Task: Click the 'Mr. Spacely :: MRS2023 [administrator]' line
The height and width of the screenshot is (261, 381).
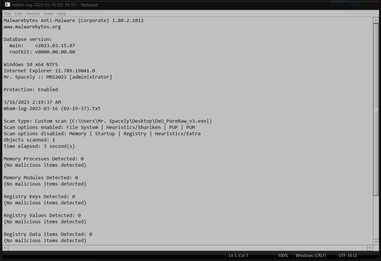Action: 58,77
